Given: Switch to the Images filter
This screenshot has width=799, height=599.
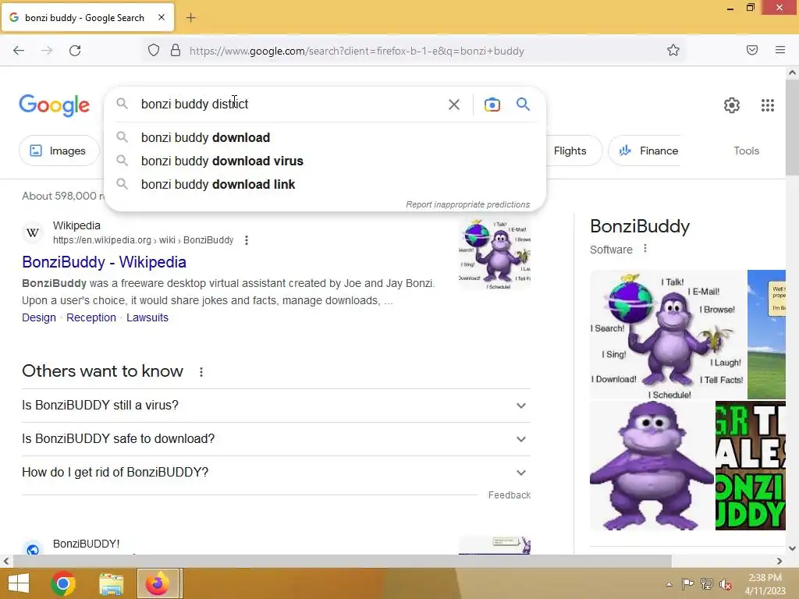Looking at the screenshot, I should (x=58, y=151).
